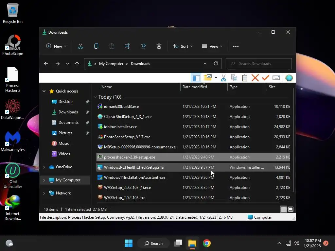Open the See more three-dots menu
Image resolution: width=335 pixels, height=251 pixels.
[236, 46]
